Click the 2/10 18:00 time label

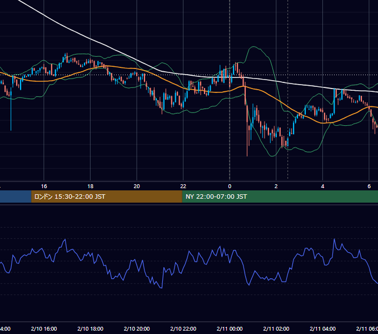click(x=91, y=328)
